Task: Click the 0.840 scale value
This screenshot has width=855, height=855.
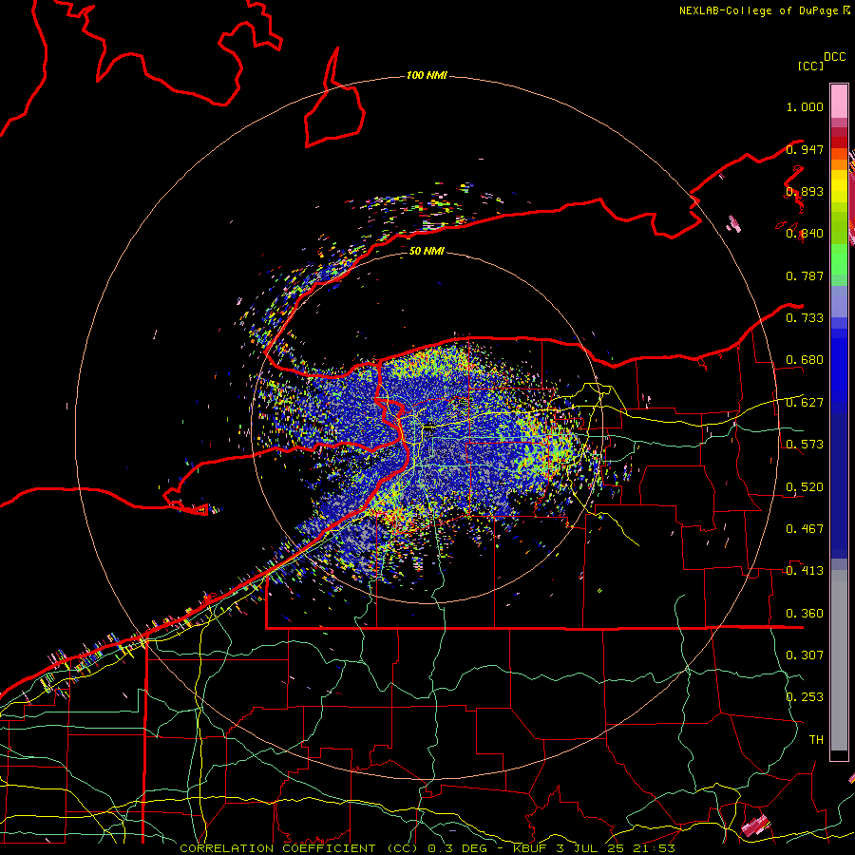Action: coord(805,234)
